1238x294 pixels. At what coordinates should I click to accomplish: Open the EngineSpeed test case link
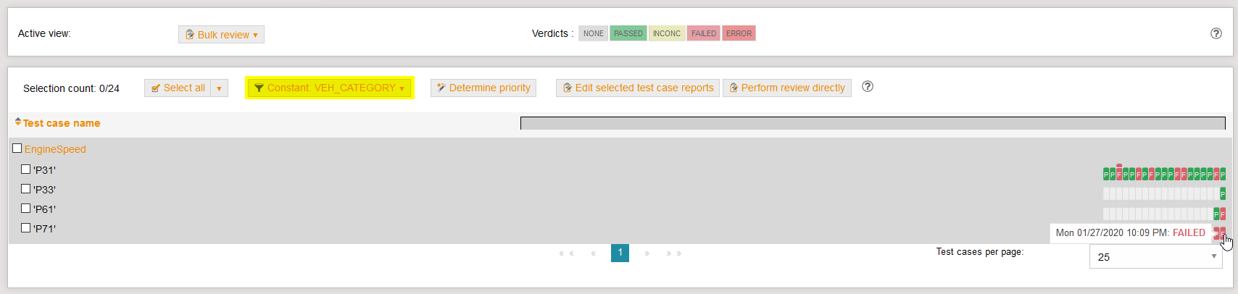pyautogui.click(x=55, y=149)
